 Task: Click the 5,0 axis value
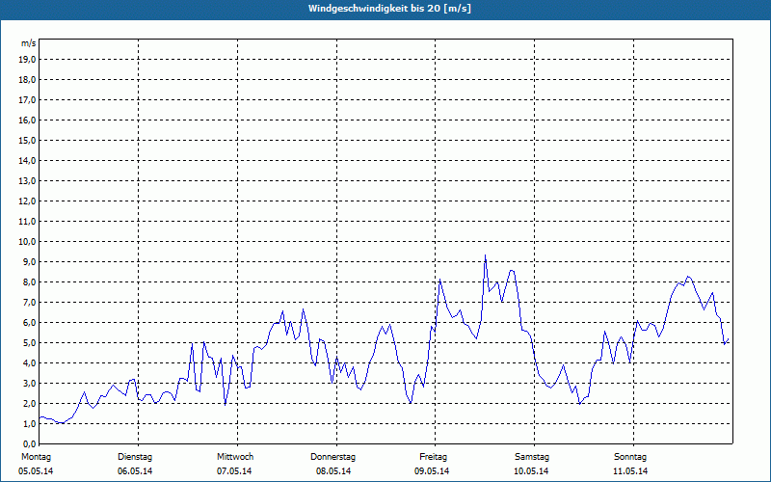coord(30,343)
